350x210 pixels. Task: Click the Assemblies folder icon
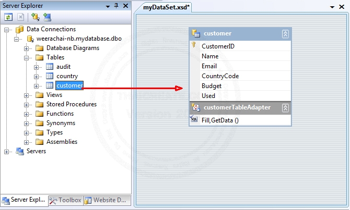coord(40,142)
